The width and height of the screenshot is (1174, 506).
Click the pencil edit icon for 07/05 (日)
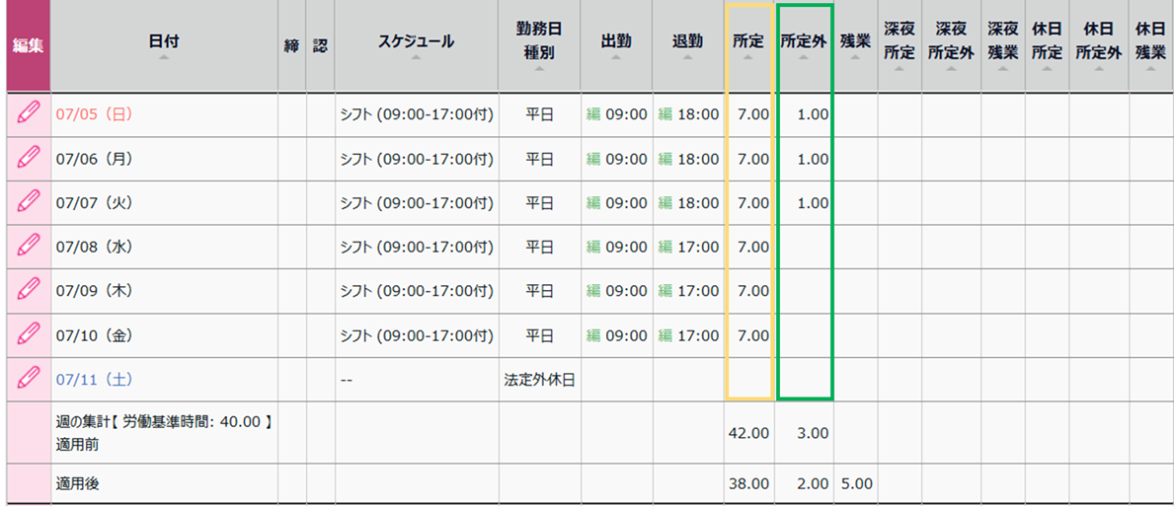[x=28, y=114]
